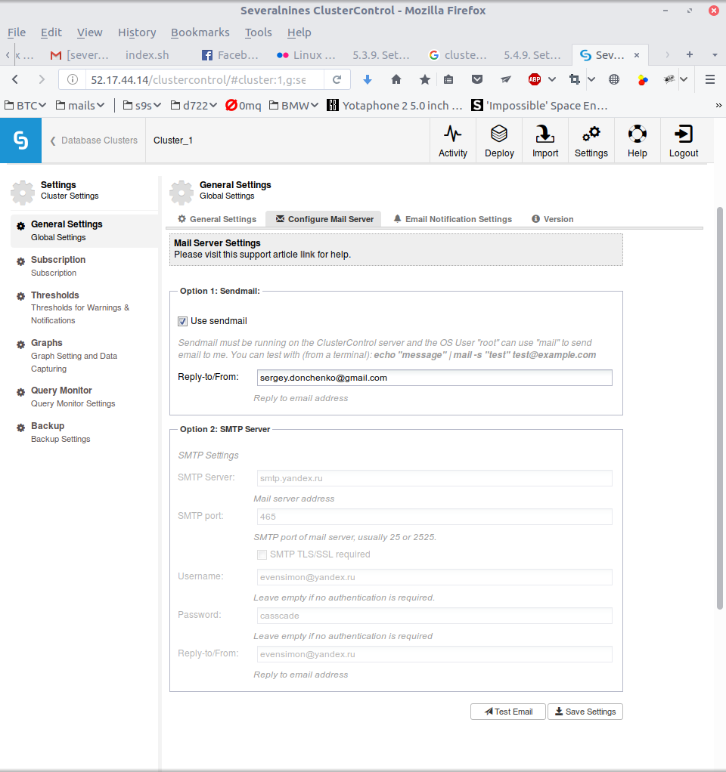This screenshot has width=726, height=772.
Task: Switch to the Facebook browser tab
Action: coord(230,55)
